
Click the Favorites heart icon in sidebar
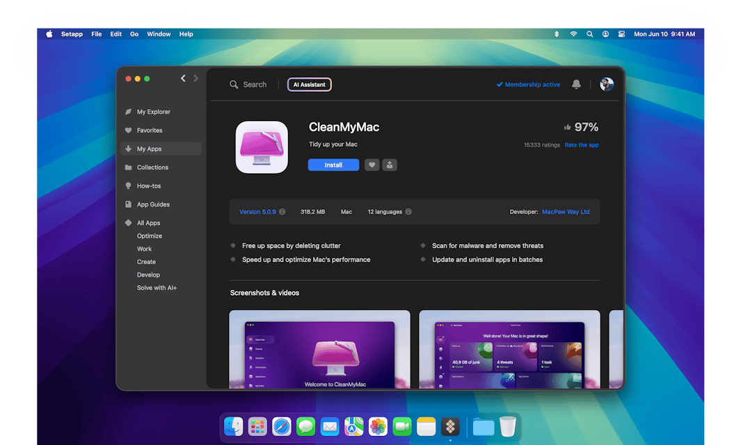coord(128,131)
